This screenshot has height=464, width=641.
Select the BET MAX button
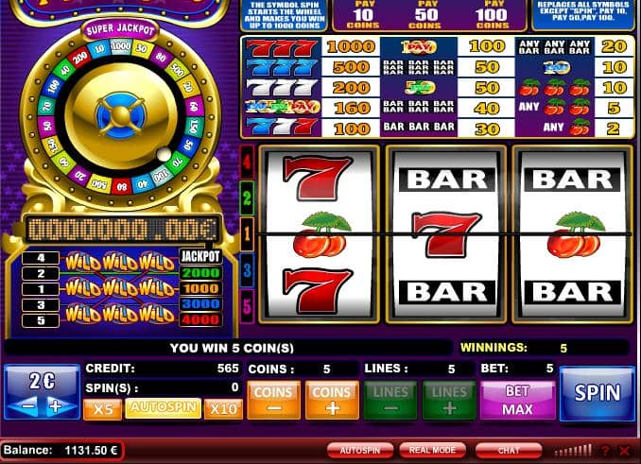tap(517, 401)
